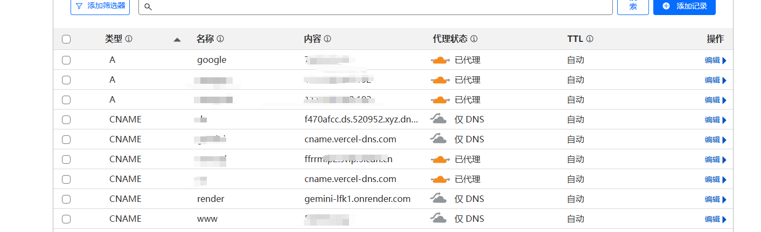Click the grey DNS-only cloud in www row

[x=439, y=219]
